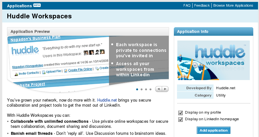
Task: Select the first preview slide dot
Action: point(137,90)
